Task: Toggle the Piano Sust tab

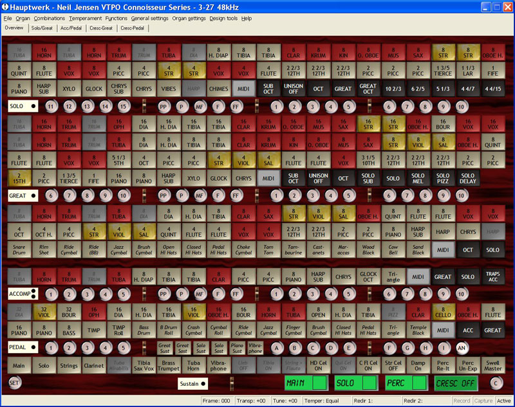Action: coord(237,348)
